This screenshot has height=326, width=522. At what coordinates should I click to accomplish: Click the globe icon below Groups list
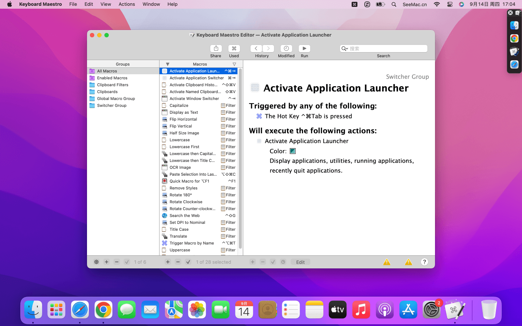coord(96,262)
